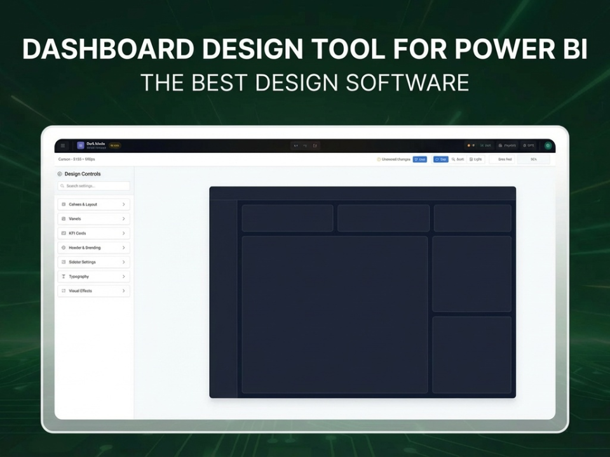Open the KPI Cards settings row

click(94, 233)
